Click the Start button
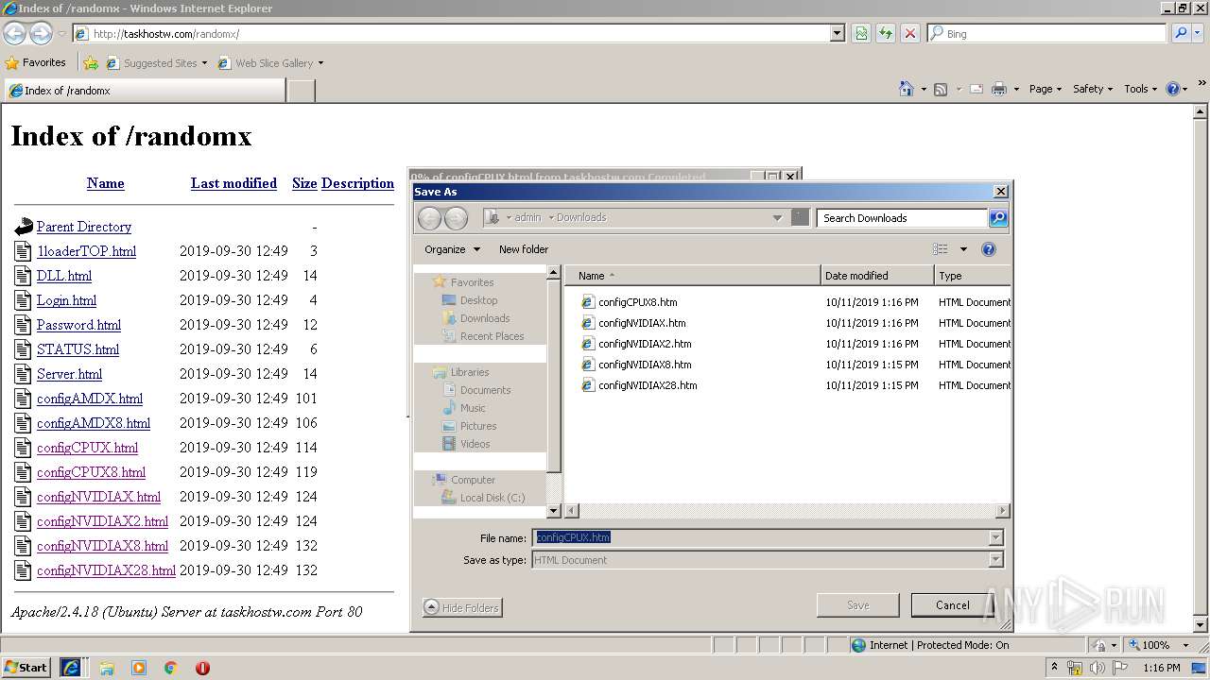The height and width of the screenshot is (680, 1210). 26,668
